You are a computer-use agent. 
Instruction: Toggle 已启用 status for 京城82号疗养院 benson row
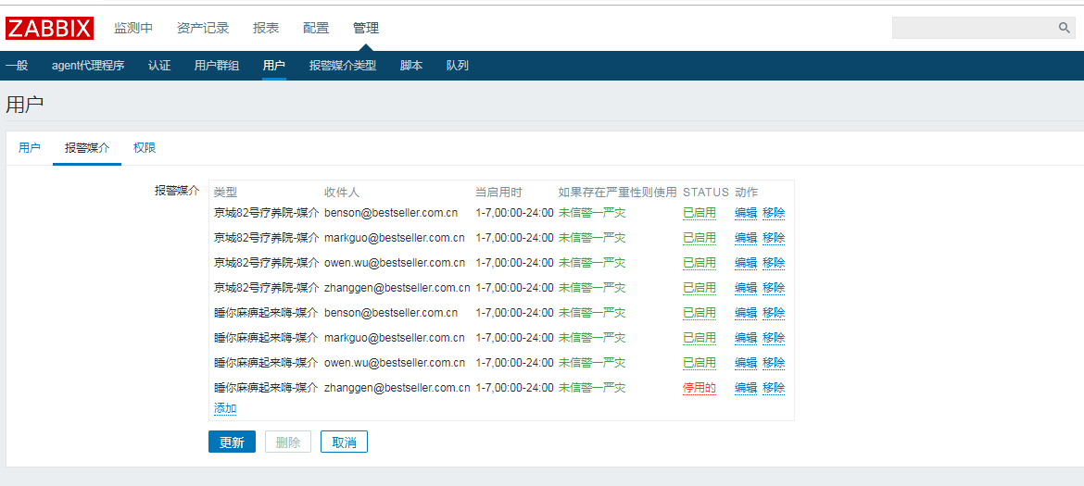(699, 213)
